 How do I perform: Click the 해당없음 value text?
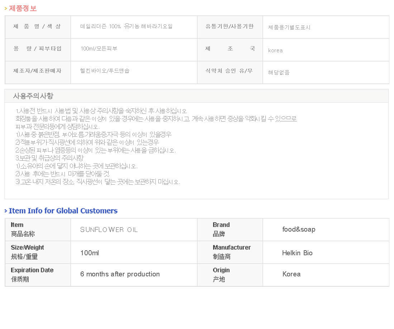click(x=279, y=72)
